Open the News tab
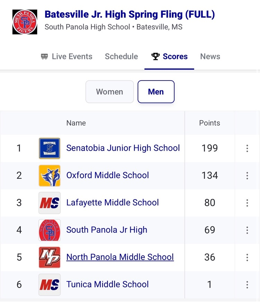The image size is (260, 303). click(210, 57)
